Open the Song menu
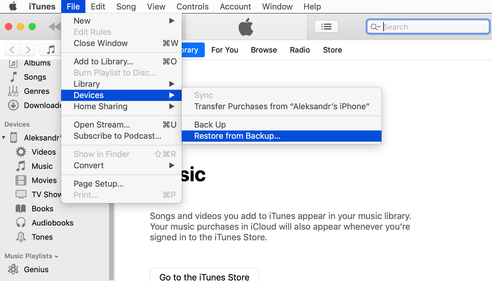 pos(126,6)
